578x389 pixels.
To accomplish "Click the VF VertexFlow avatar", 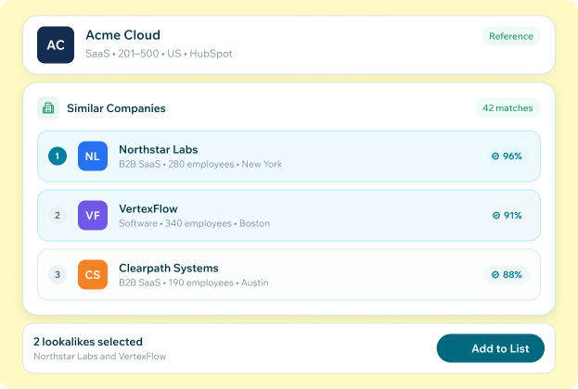I will point(93,215).
